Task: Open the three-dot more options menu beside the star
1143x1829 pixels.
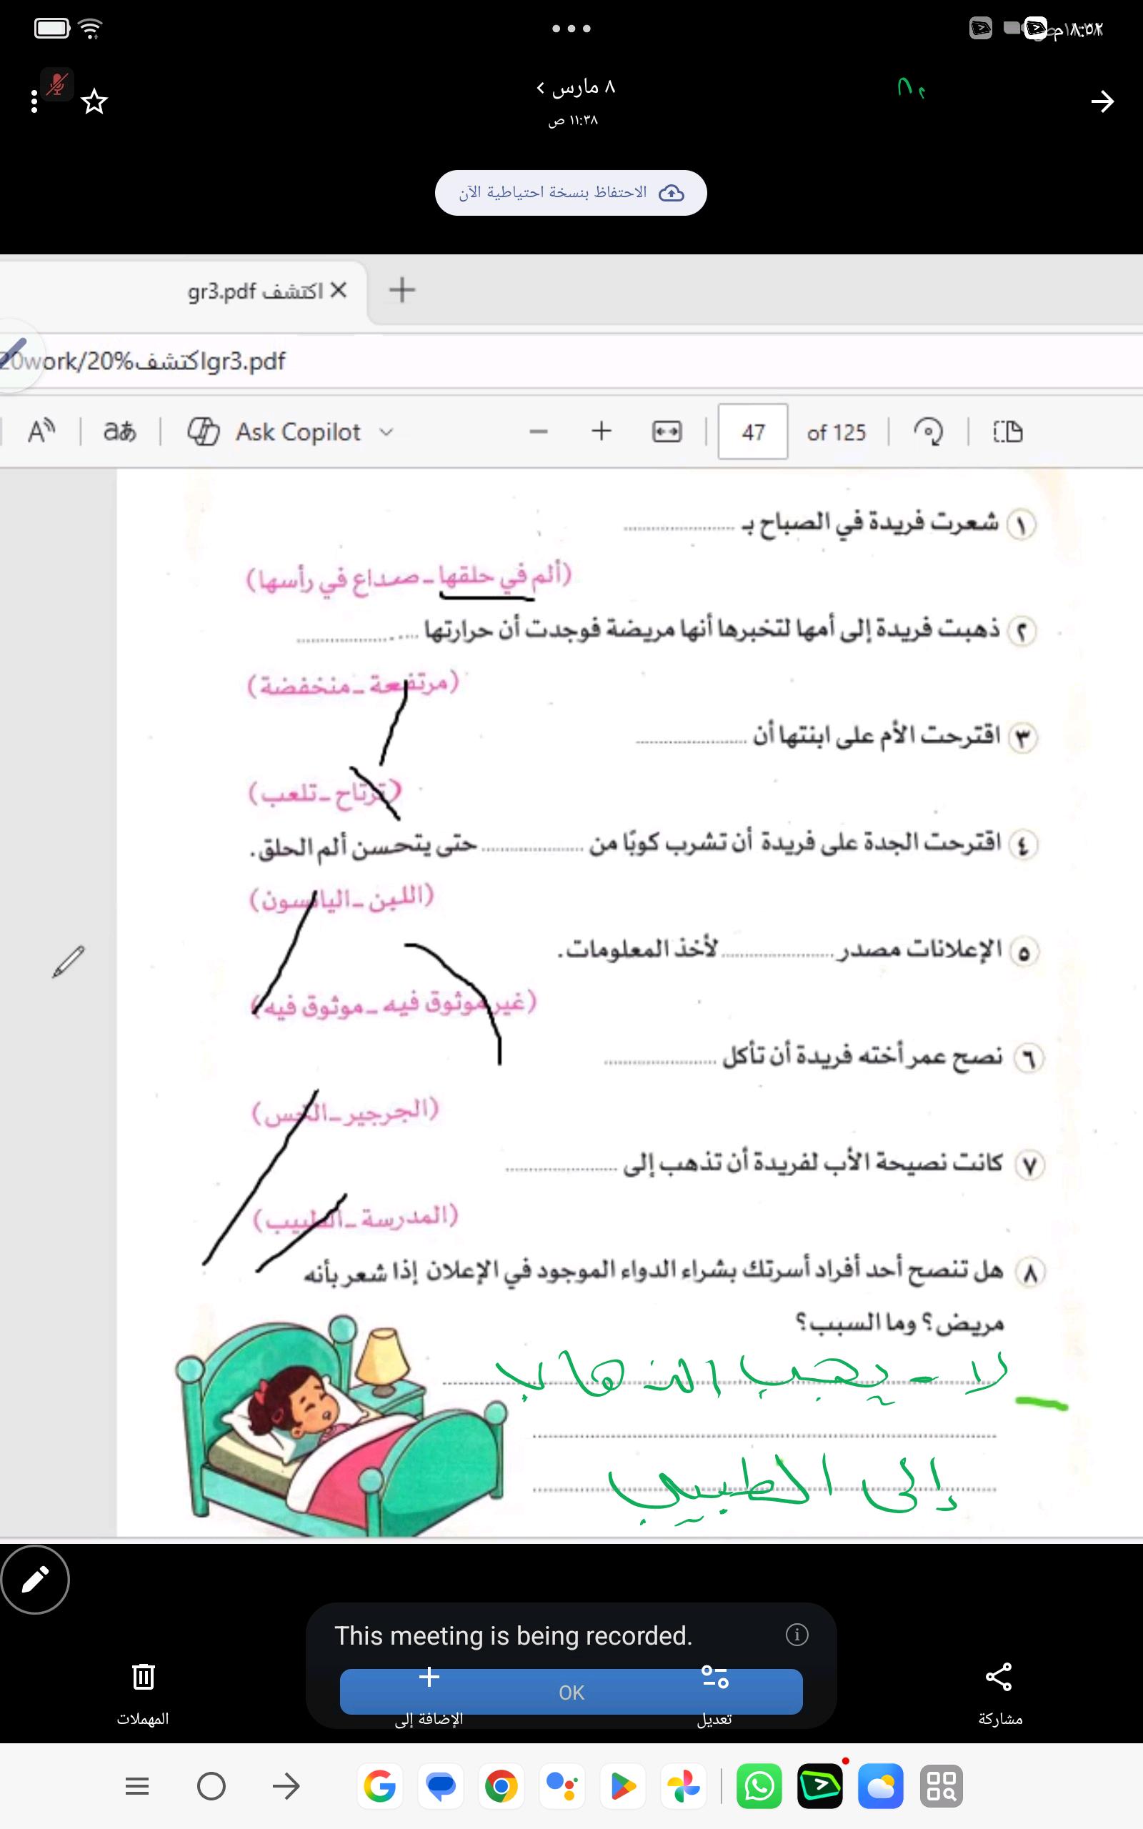Action: (x=34, y=101)
